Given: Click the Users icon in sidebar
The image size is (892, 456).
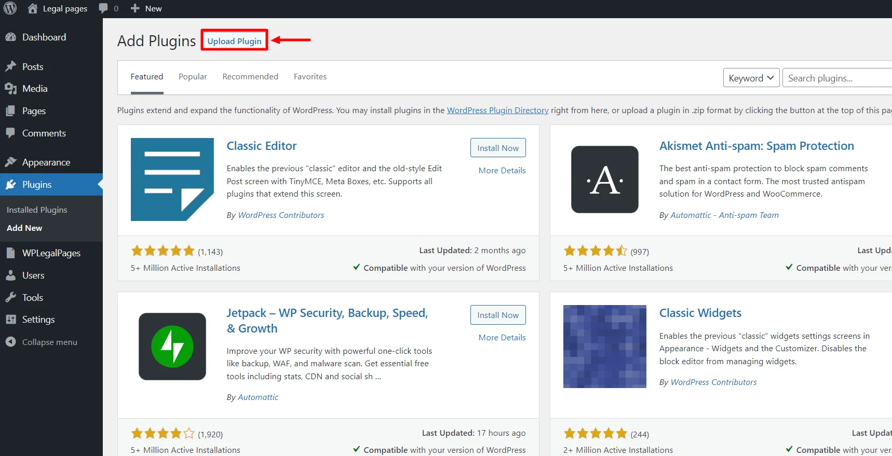Looking at the screenshot, I should click(x=10, y=275).
